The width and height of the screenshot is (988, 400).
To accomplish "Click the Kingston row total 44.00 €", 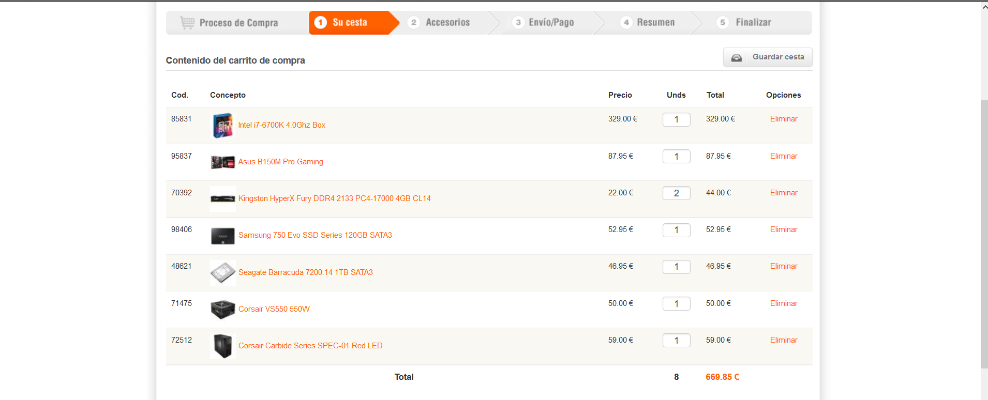I will point(718,193).
